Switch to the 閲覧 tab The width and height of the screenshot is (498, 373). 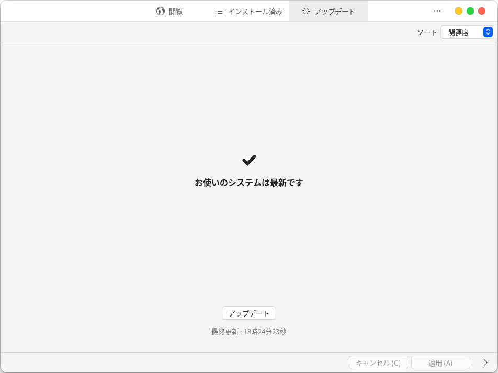click(x=176, y=12)
